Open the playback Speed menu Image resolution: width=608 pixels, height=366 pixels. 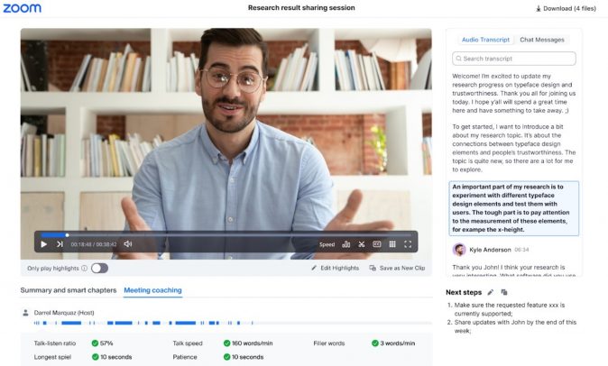tap(327, 244)
